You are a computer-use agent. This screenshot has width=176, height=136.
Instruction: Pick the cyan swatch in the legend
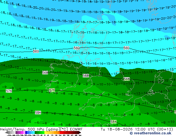34,132
